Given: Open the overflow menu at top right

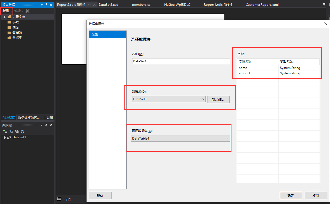Looking at the screenshot, I should 324,4.
